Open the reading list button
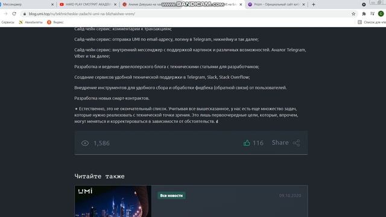This screenshot has height=217, width=386. point(372,22)
